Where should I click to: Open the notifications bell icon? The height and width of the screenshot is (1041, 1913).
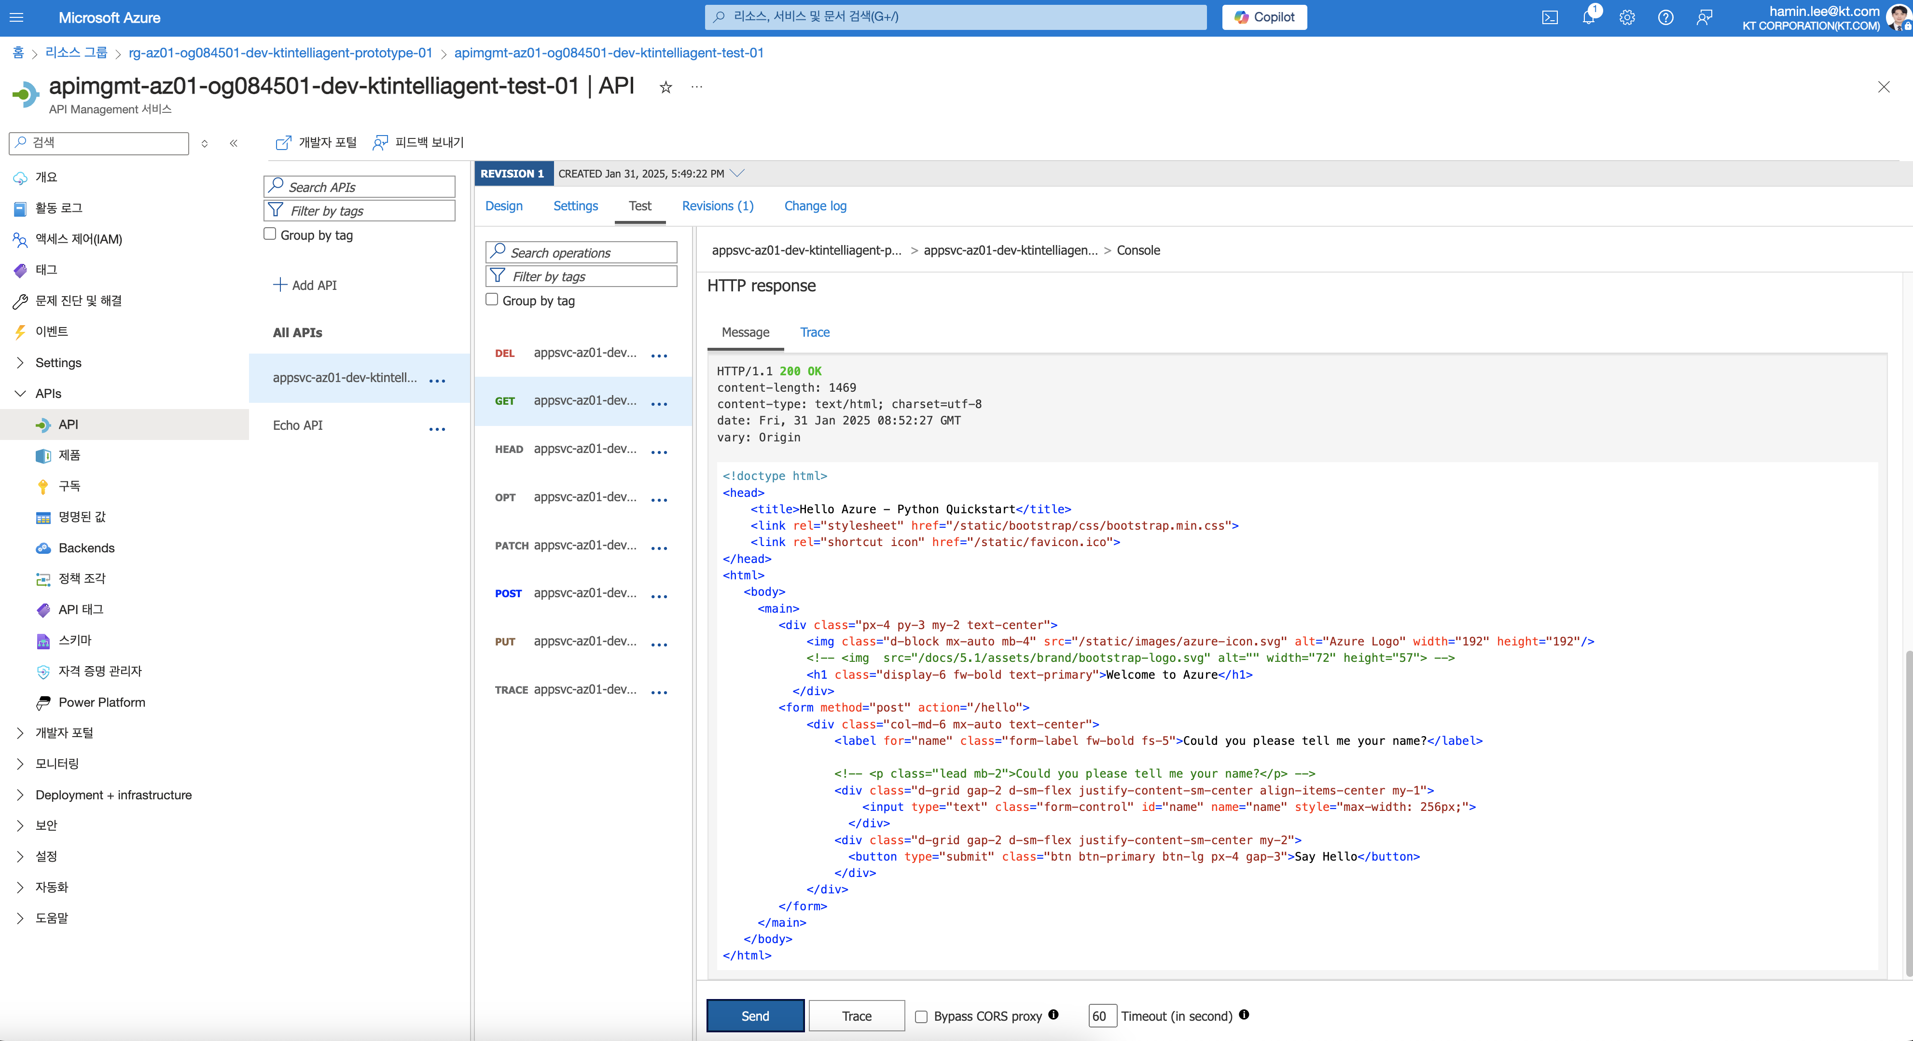click(x=1589, y=17)
